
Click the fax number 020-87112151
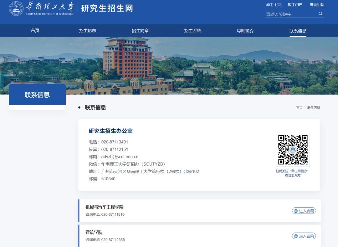point(115,149)
